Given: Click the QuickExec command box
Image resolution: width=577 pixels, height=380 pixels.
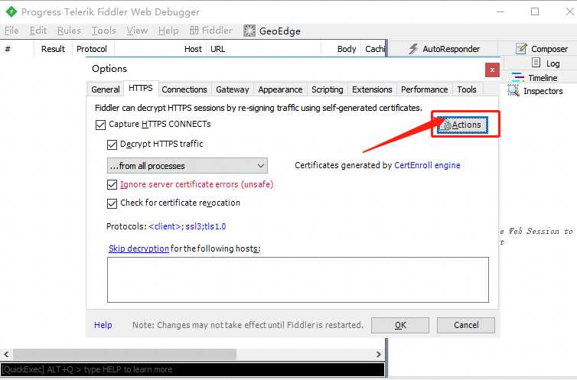Looking at the screenshot, I should 192,369.
